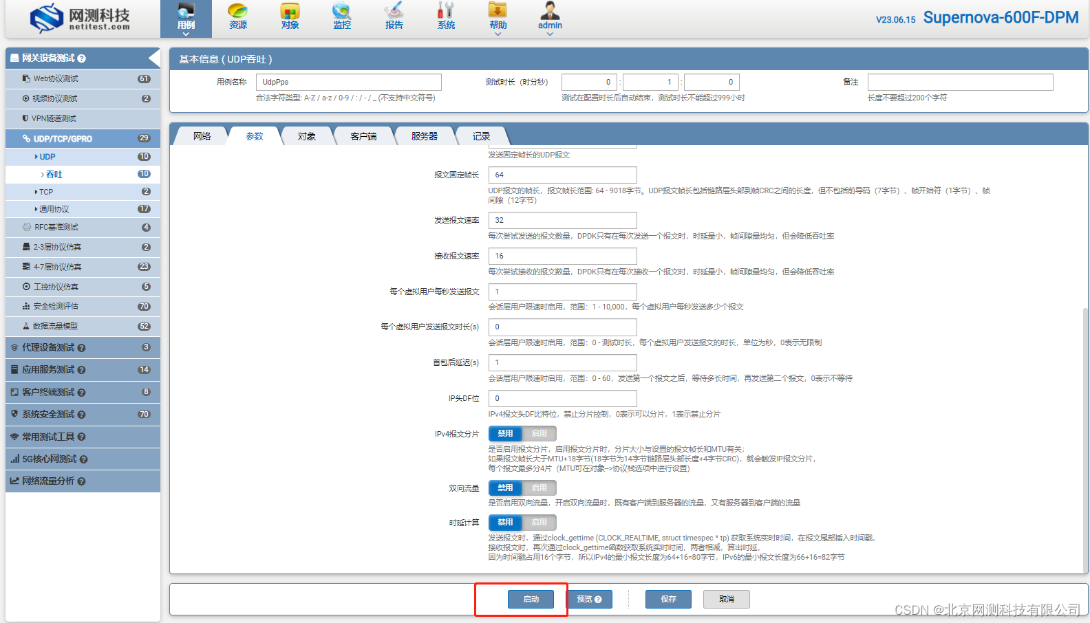Switch to the 记录 tab

(481, 136)
